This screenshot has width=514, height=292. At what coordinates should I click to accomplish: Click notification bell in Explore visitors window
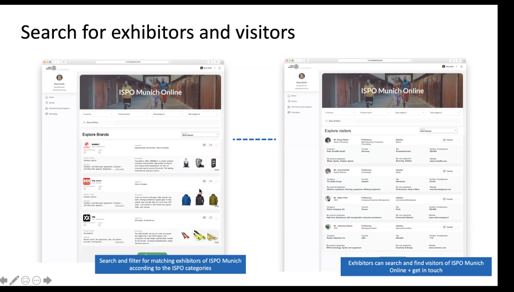pos(462,66)
